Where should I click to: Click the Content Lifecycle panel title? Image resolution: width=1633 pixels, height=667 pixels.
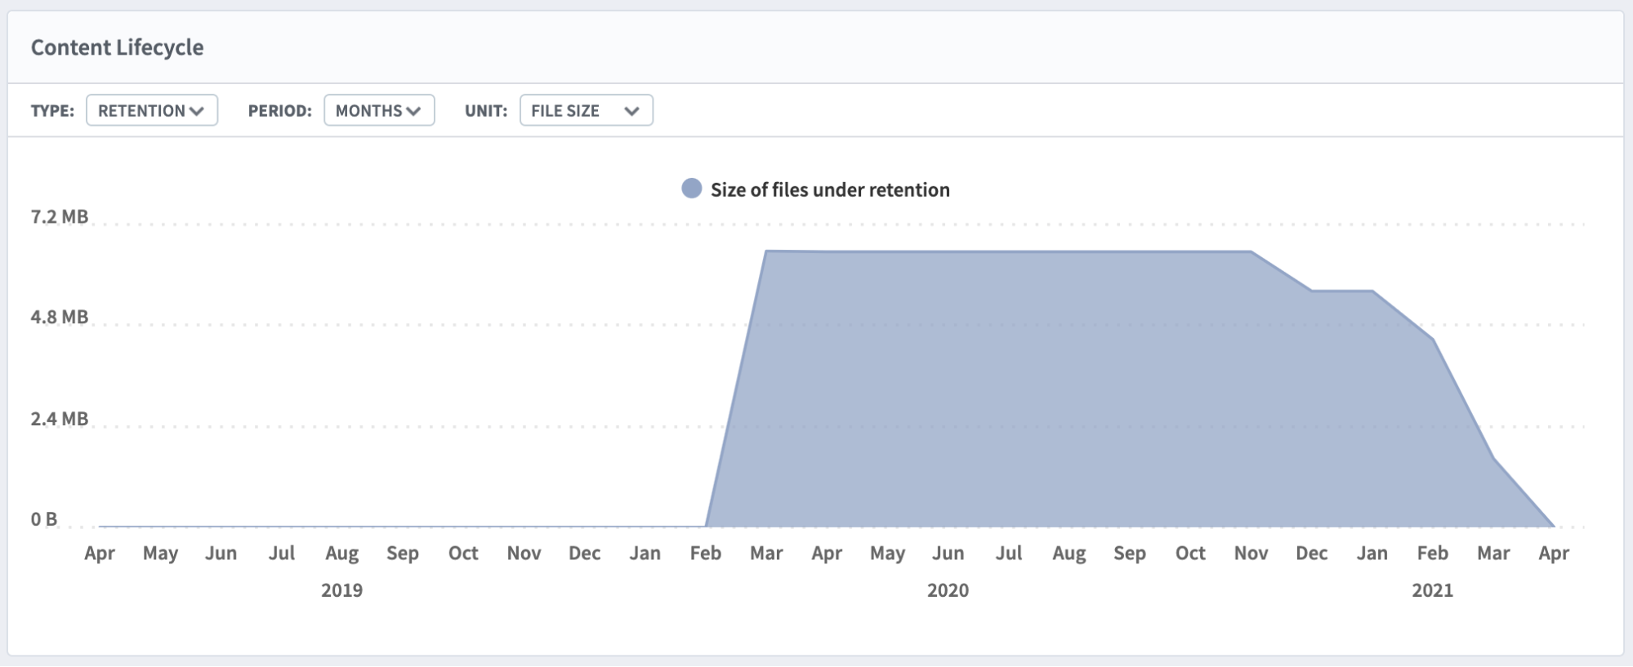117,47
